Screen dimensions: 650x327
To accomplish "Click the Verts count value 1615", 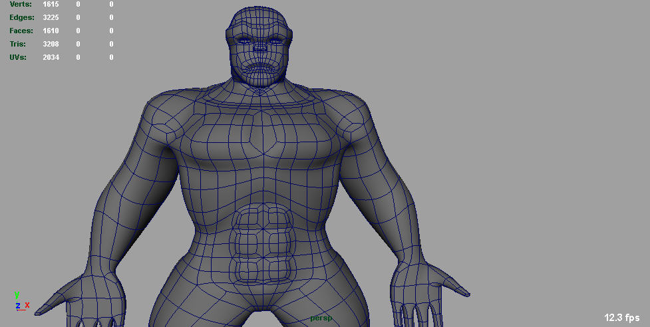I will (51, 4).
